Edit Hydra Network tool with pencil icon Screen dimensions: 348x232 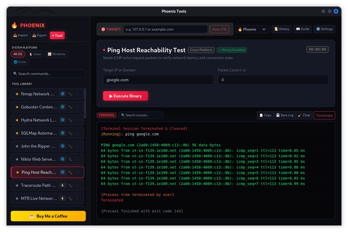click(70, 120)
